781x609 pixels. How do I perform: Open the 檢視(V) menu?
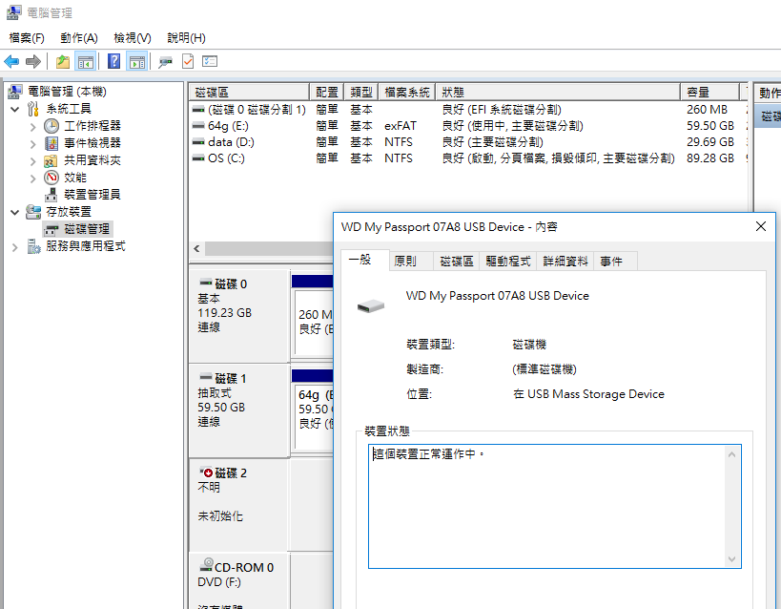click(132, 38)
